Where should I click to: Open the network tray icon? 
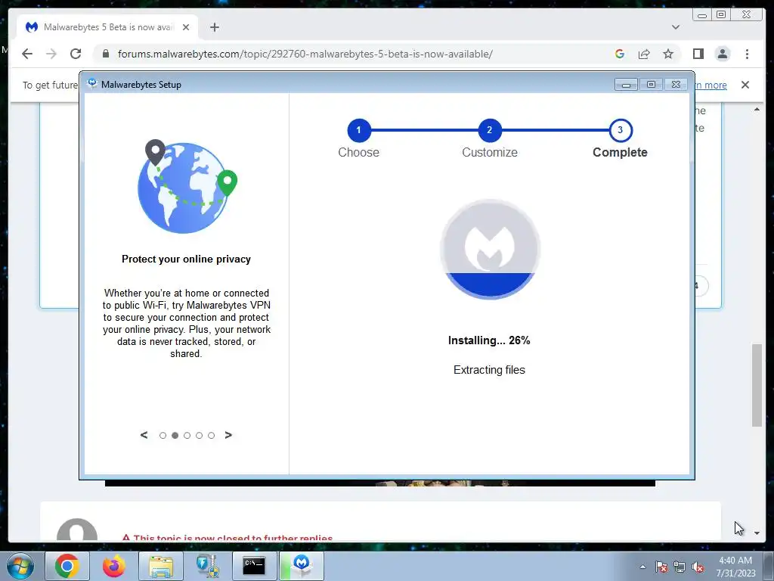[680, 567]
